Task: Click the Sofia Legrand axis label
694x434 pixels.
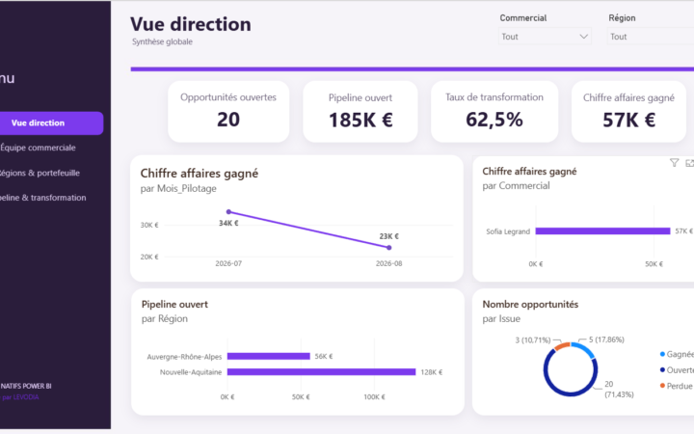Action: [508, 231]
